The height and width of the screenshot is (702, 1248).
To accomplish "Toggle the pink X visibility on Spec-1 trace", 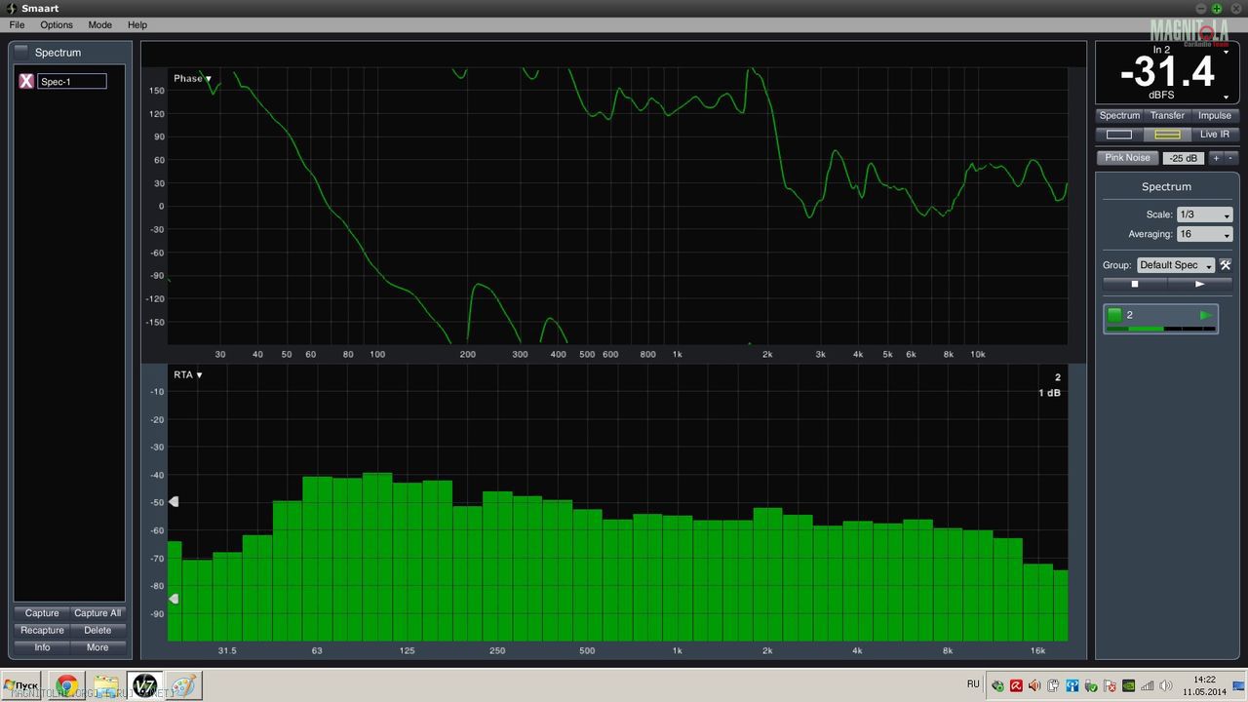I will pyautogui.click(x=26, y=82).
